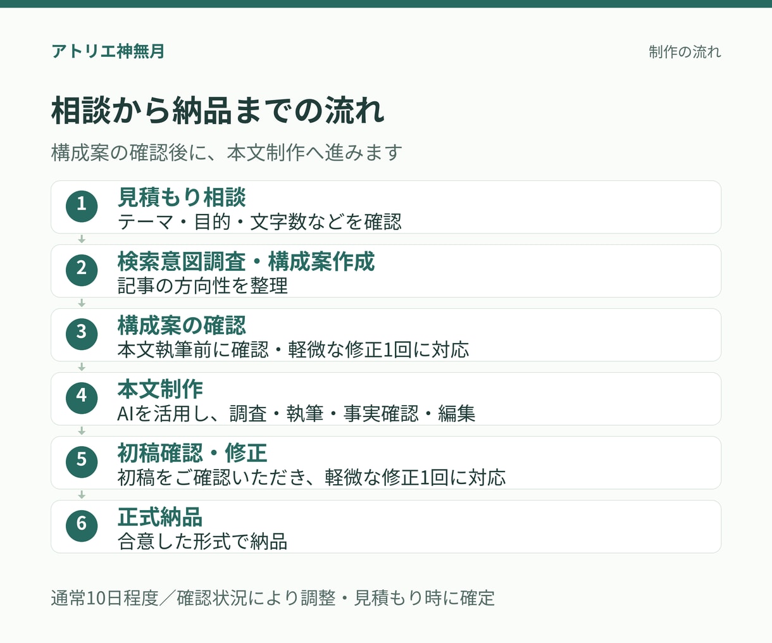Image resolution: width=772 pixels, height=643 pixels.
Task: Click the text テーマ・目的・文字数などを確認
Action: click(x=259, y=222)
